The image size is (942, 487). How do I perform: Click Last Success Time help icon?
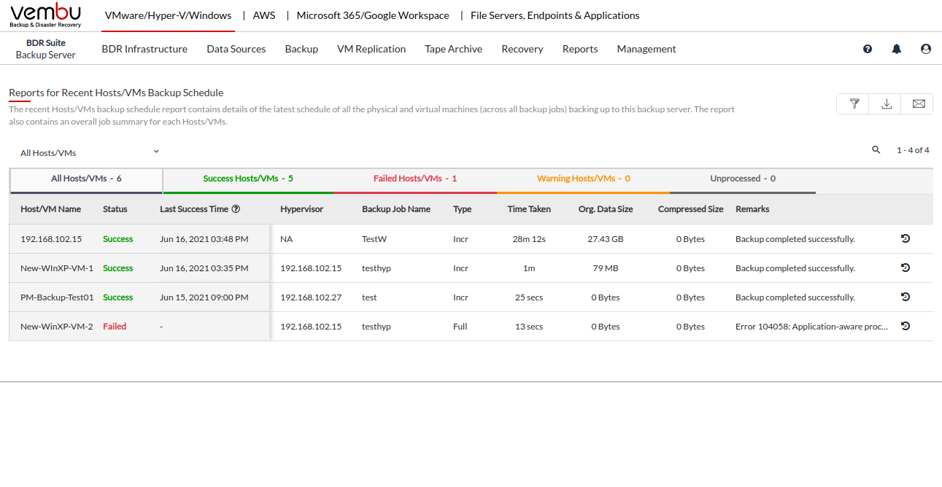236,209
